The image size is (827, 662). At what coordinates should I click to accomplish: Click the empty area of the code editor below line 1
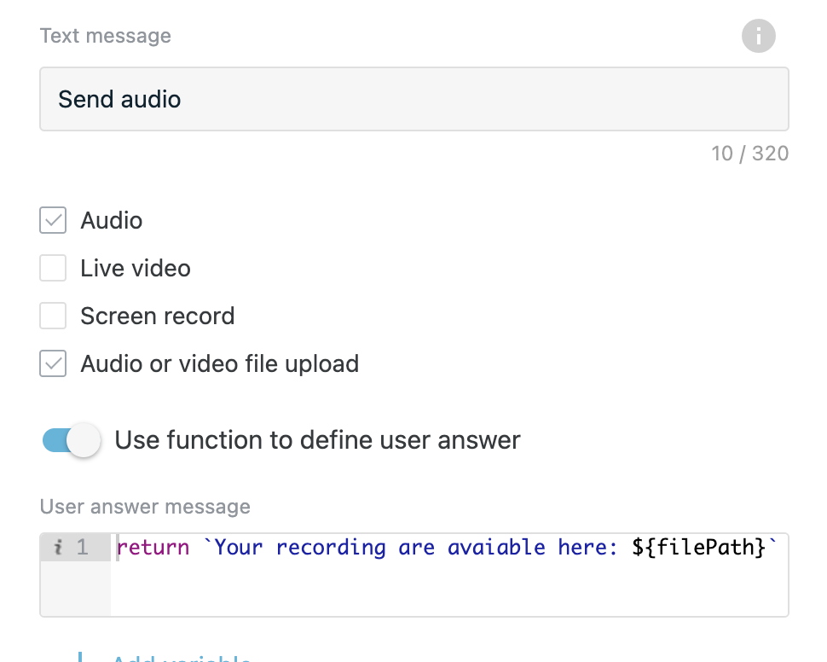(x=448, y=588)
